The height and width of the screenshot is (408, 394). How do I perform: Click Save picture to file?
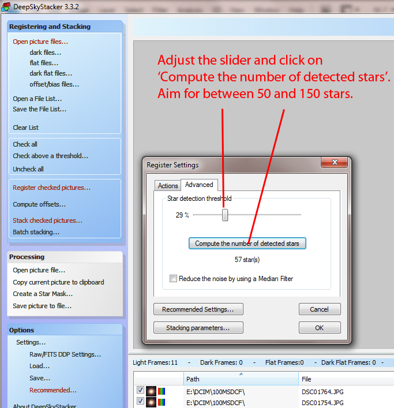coord(42,306)
